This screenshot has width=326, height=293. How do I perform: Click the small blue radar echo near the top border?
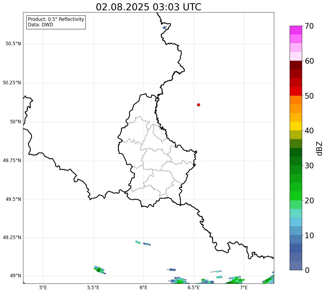pyautogui.click(x=164, y=27)
